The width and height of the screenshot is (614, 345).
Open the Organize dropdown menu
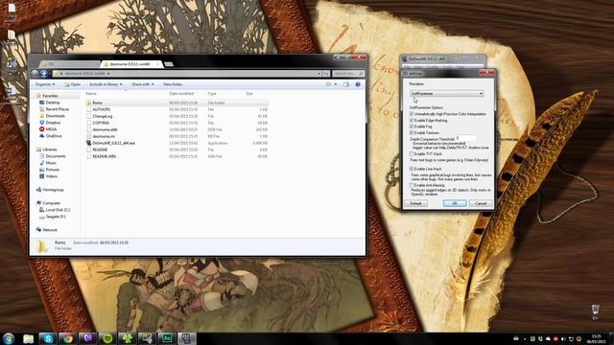(45, 84)
